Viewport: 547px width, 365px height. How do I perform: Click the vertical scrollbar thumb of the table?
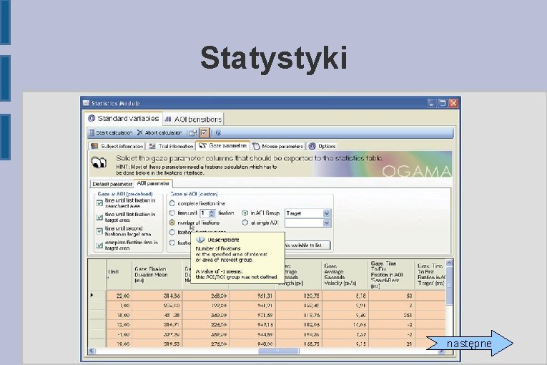(x=449, y=286)
